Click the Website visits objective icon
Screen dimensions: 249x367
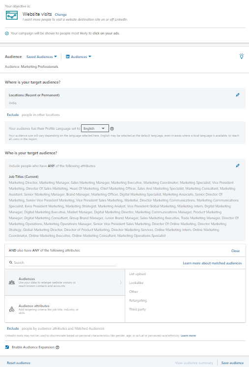(x=12, y=15)
